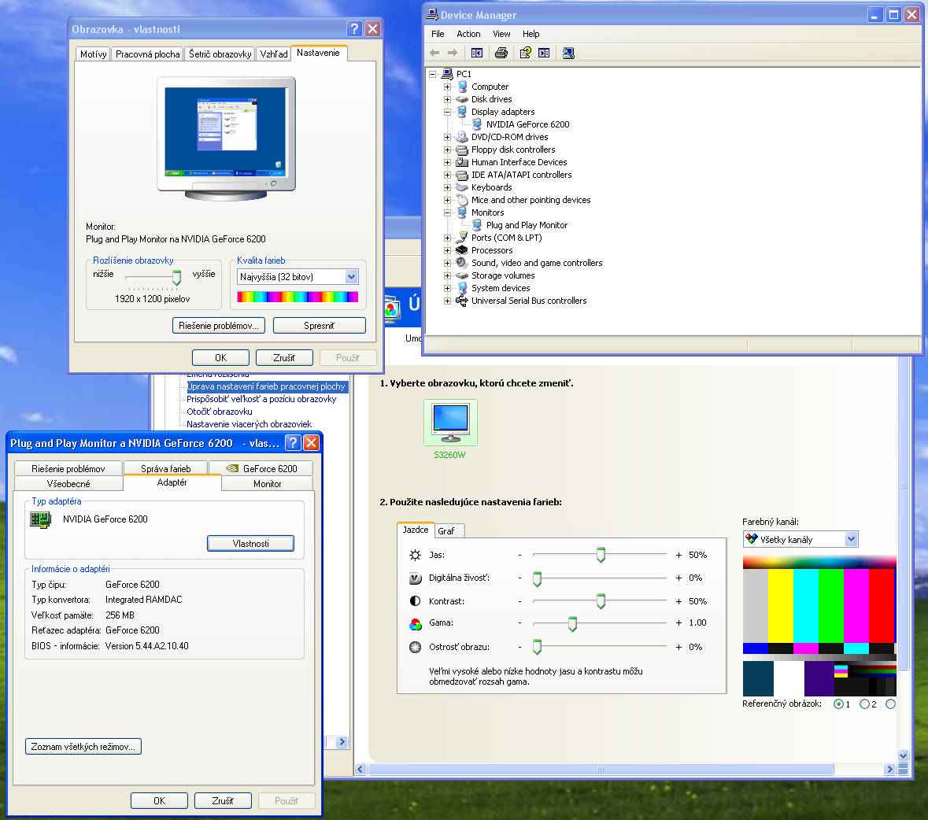The image size is (928, 820).
Task: Select reference image radio button 2
Action: coord(864,704)
